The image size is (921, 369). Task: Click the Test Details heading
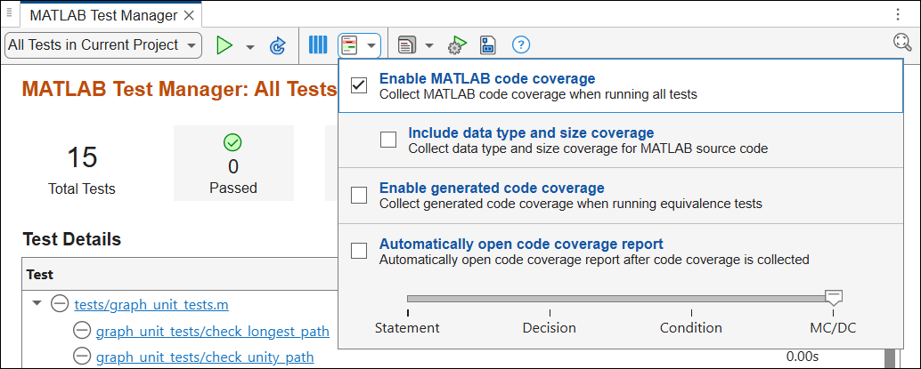click(x=71, y=239)
